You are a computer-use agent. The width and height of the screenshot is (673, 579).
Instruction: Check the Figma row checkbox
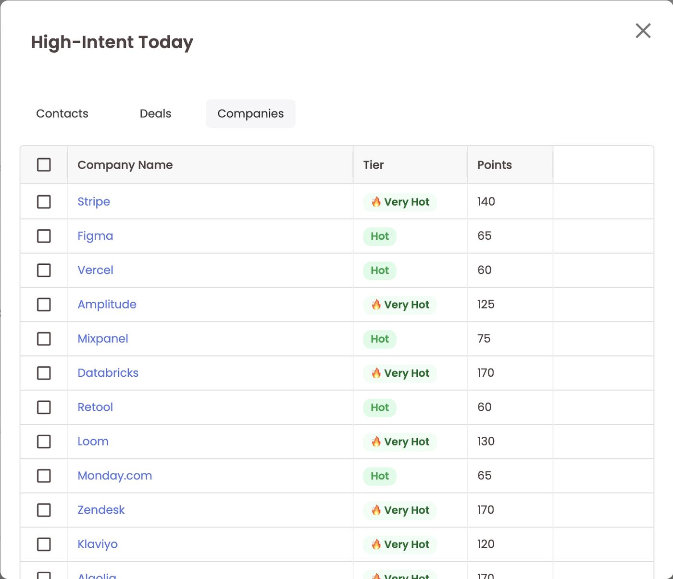44,236
